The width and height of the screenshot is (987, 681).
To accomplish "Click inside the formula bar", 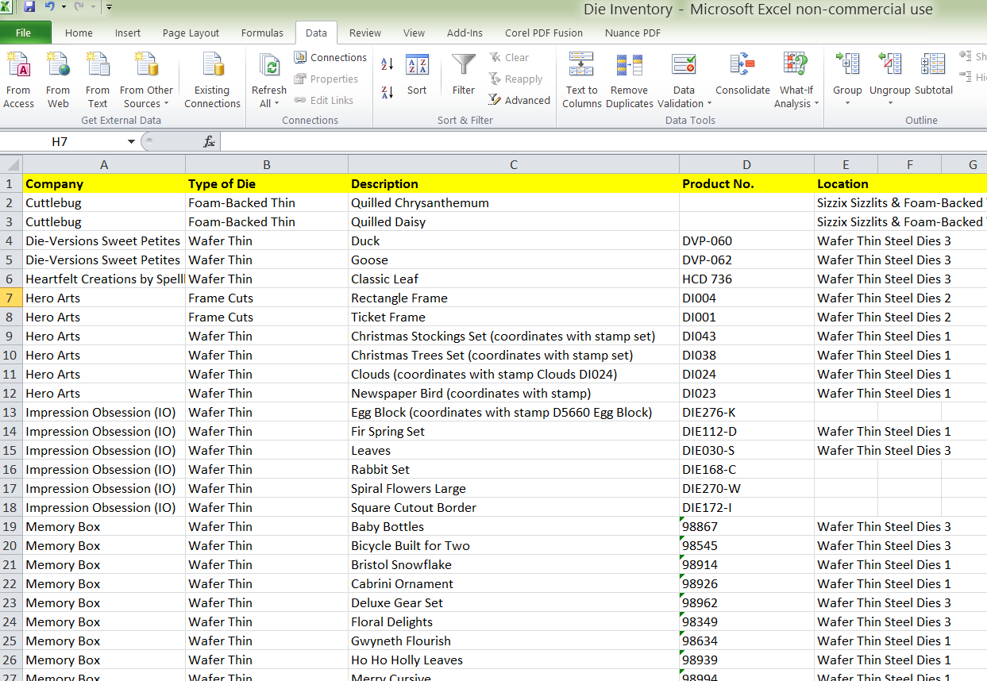I will (x=556, y=141).
